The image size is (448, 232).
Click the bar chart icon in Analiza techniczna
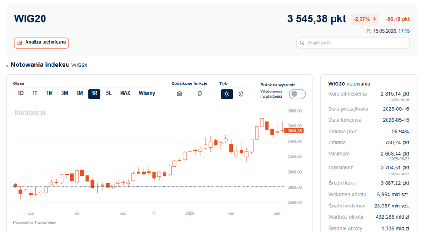(20, 42)
